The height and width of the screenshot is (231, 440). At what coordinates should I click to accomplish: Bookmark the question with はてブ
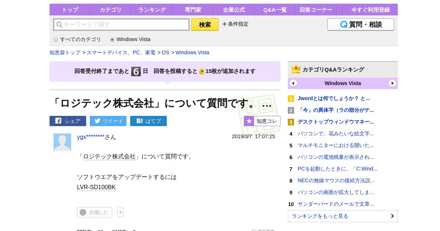[148, 121]
